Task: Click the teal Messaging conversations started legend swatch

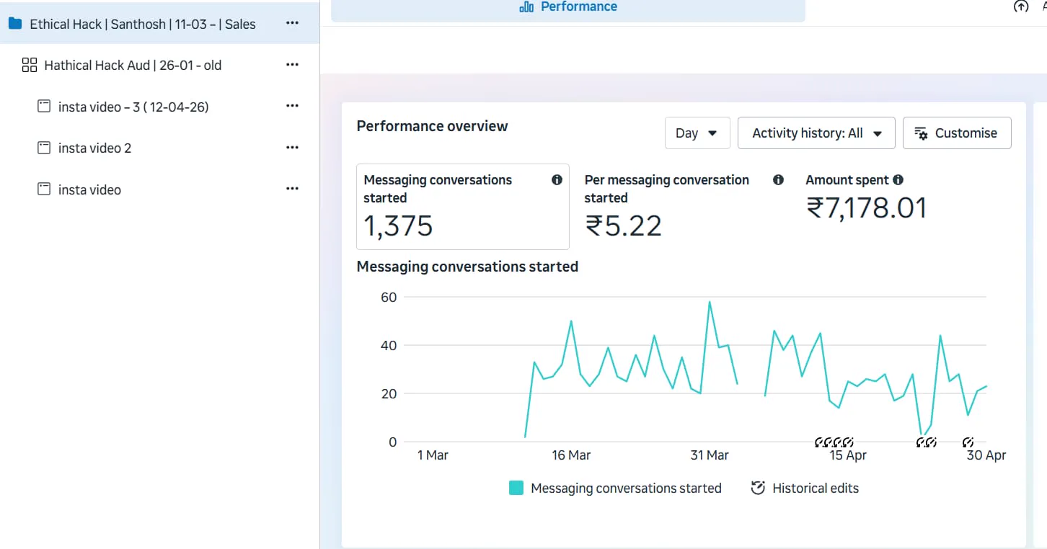Action: point(516,488)
